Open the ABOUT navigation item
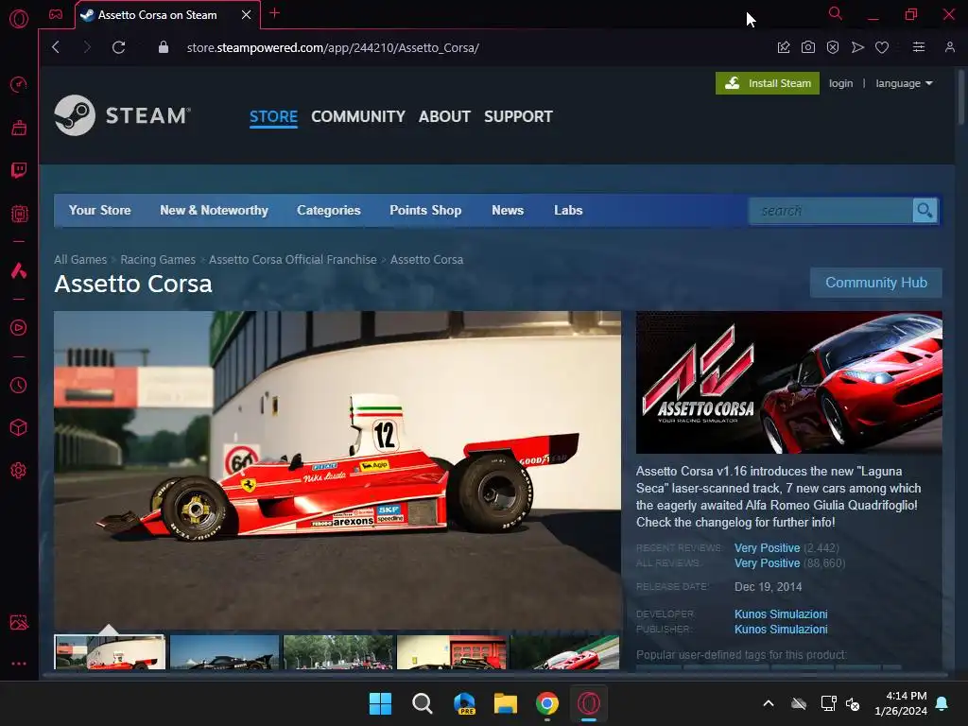The image size is (968, 726). pos(444,116)
